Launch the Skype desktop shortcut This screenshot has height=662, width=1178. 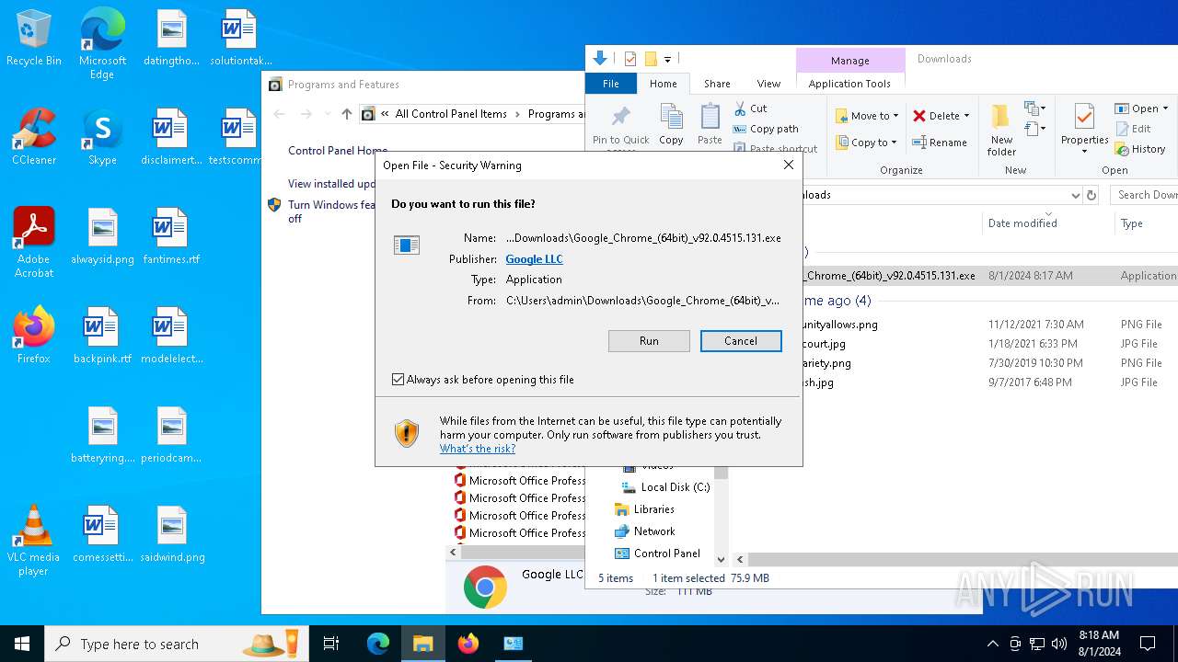(x=102, y=138)
